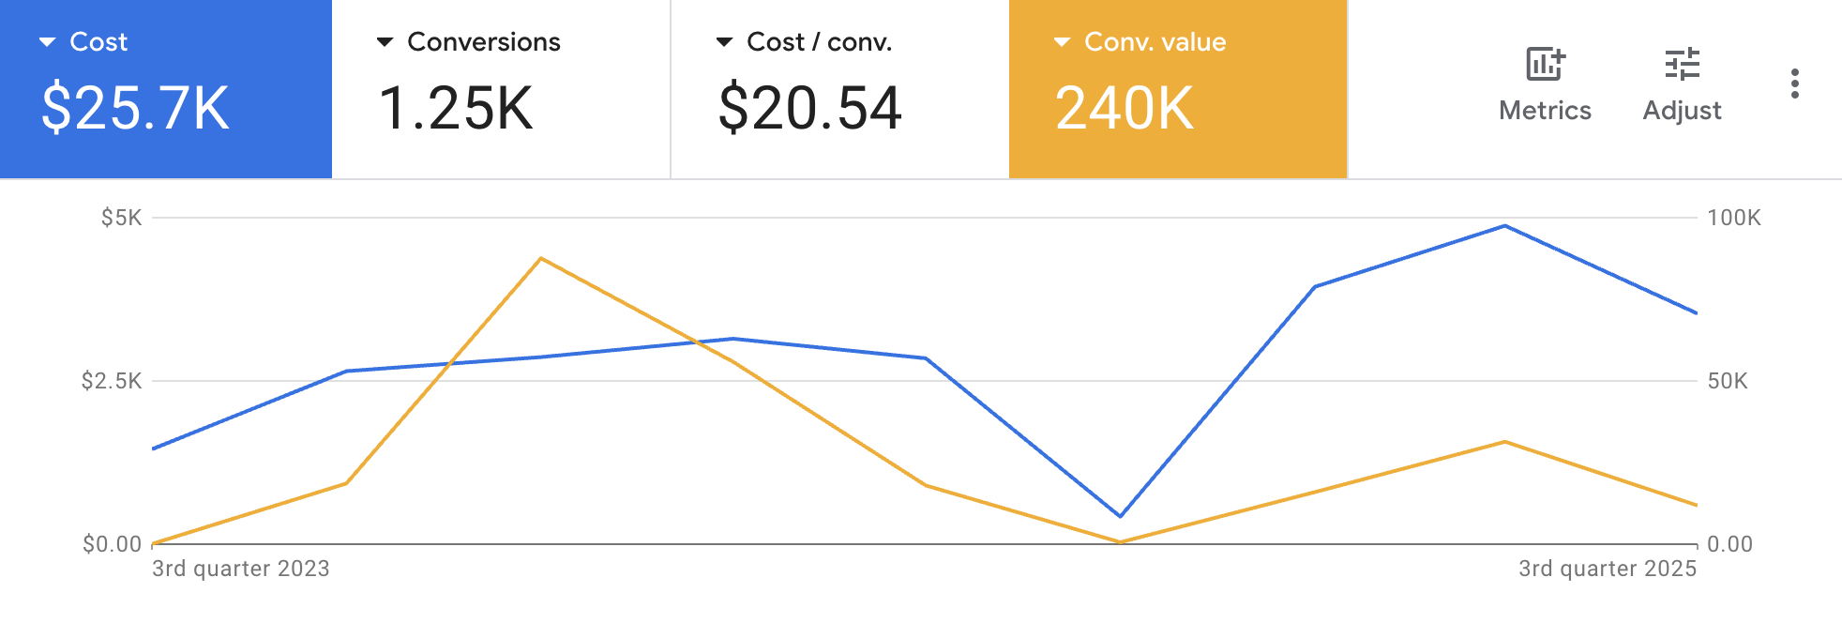
Task: Deselect the Conv. value metric card
Action: pos(1177,86)
